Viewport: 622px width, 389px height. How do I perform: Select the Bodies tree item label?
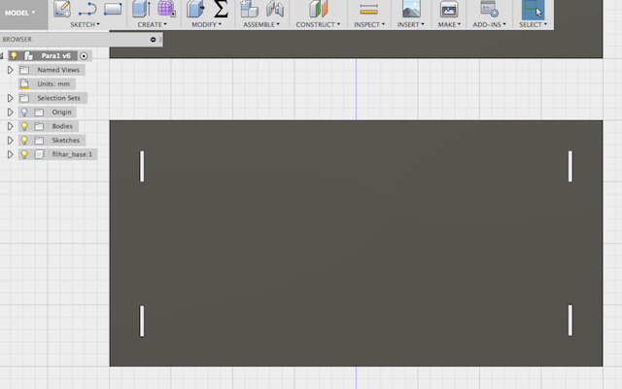(62, 126)
